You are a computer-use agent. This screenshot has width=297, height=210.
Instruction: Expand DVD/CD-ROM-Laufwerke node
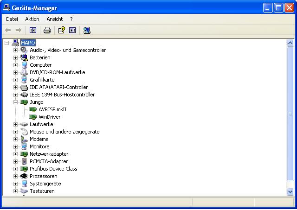point(15,72)
